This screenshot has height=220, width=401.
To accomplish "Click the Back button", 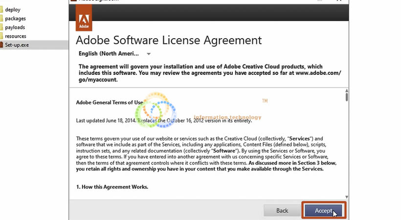I will pyautogui.click(x=282, y=211).
